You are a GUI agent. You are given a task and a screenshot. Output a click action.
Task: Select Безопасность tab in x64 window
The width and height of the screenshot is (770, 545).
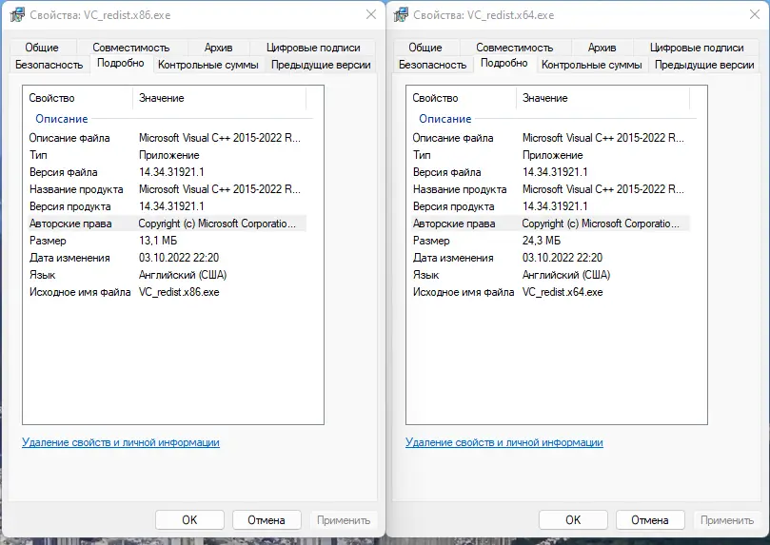coord(432,65)
